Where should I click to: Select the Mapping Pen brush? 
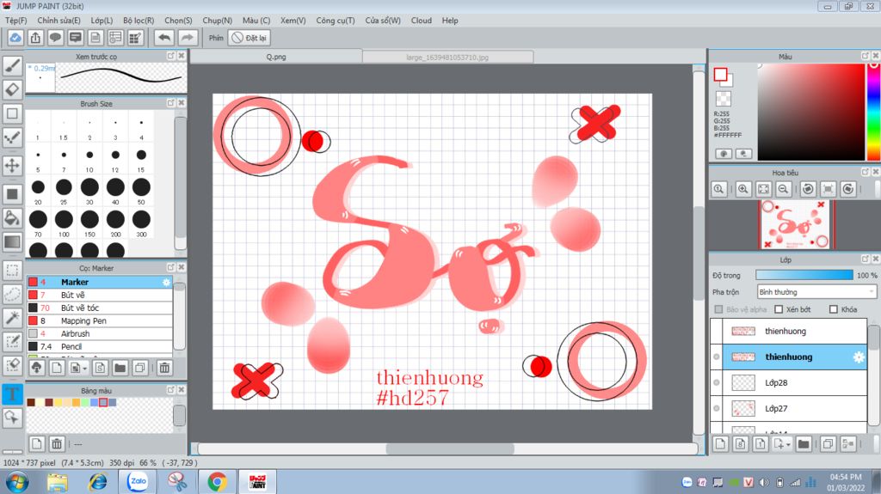tap(100, 320)
